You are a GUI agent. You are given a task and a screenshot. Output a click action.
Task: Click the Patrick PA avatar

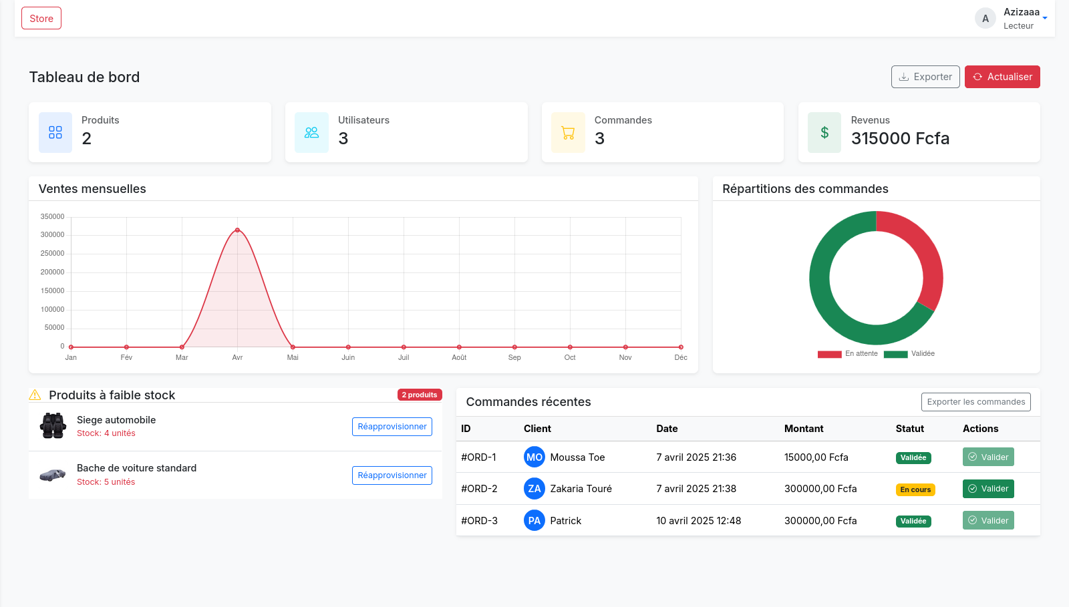(x=534, y=521)
